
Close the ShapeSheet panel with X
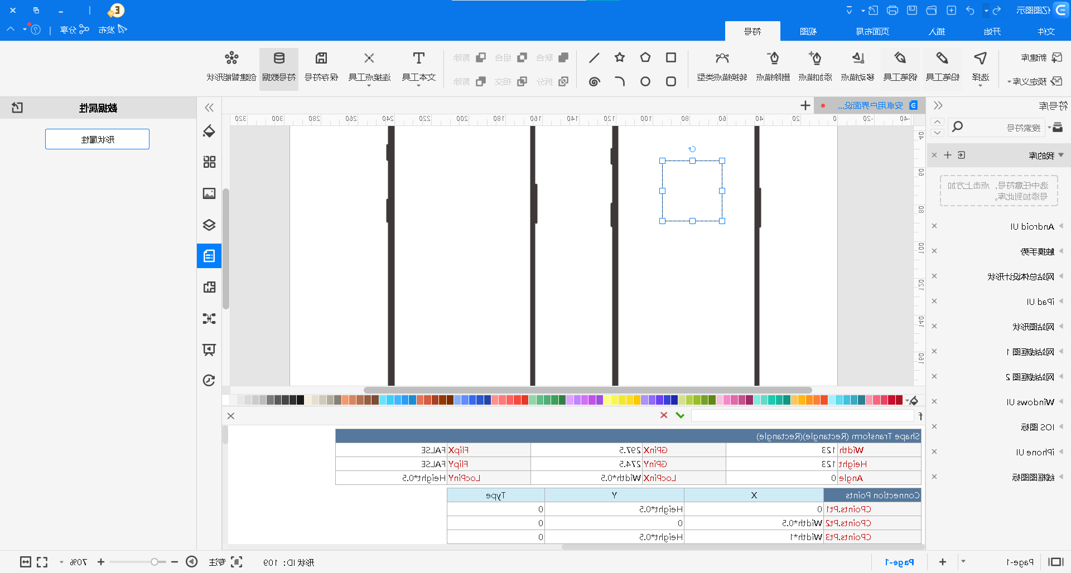pos(231,416)
